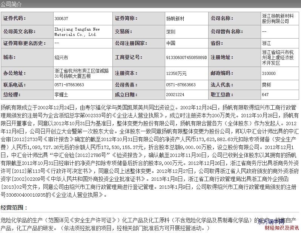Click the 注册资本 label cell
The height and width of the screenshot is (233, 301).
point(138,73)
